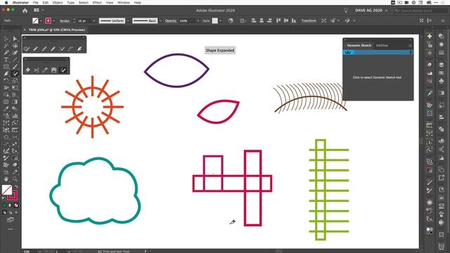Click the lightbulb Discover icon
450x253 pixels.
click(346, 11)
